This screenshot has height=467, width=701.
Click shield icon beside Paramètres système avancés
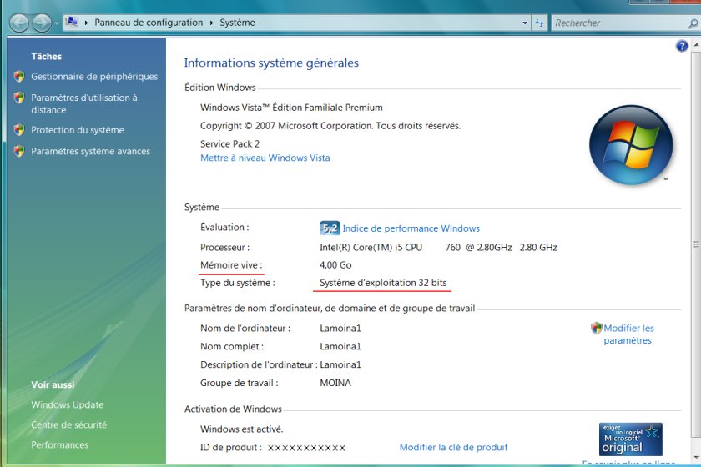(x=19, y=151)
